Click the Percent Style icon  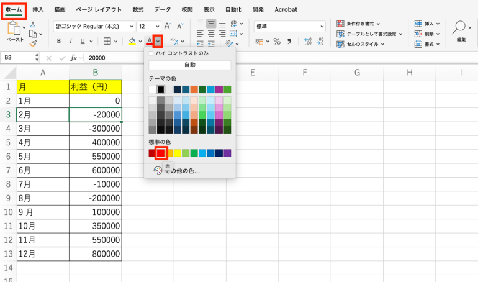(x=277, y=41)
